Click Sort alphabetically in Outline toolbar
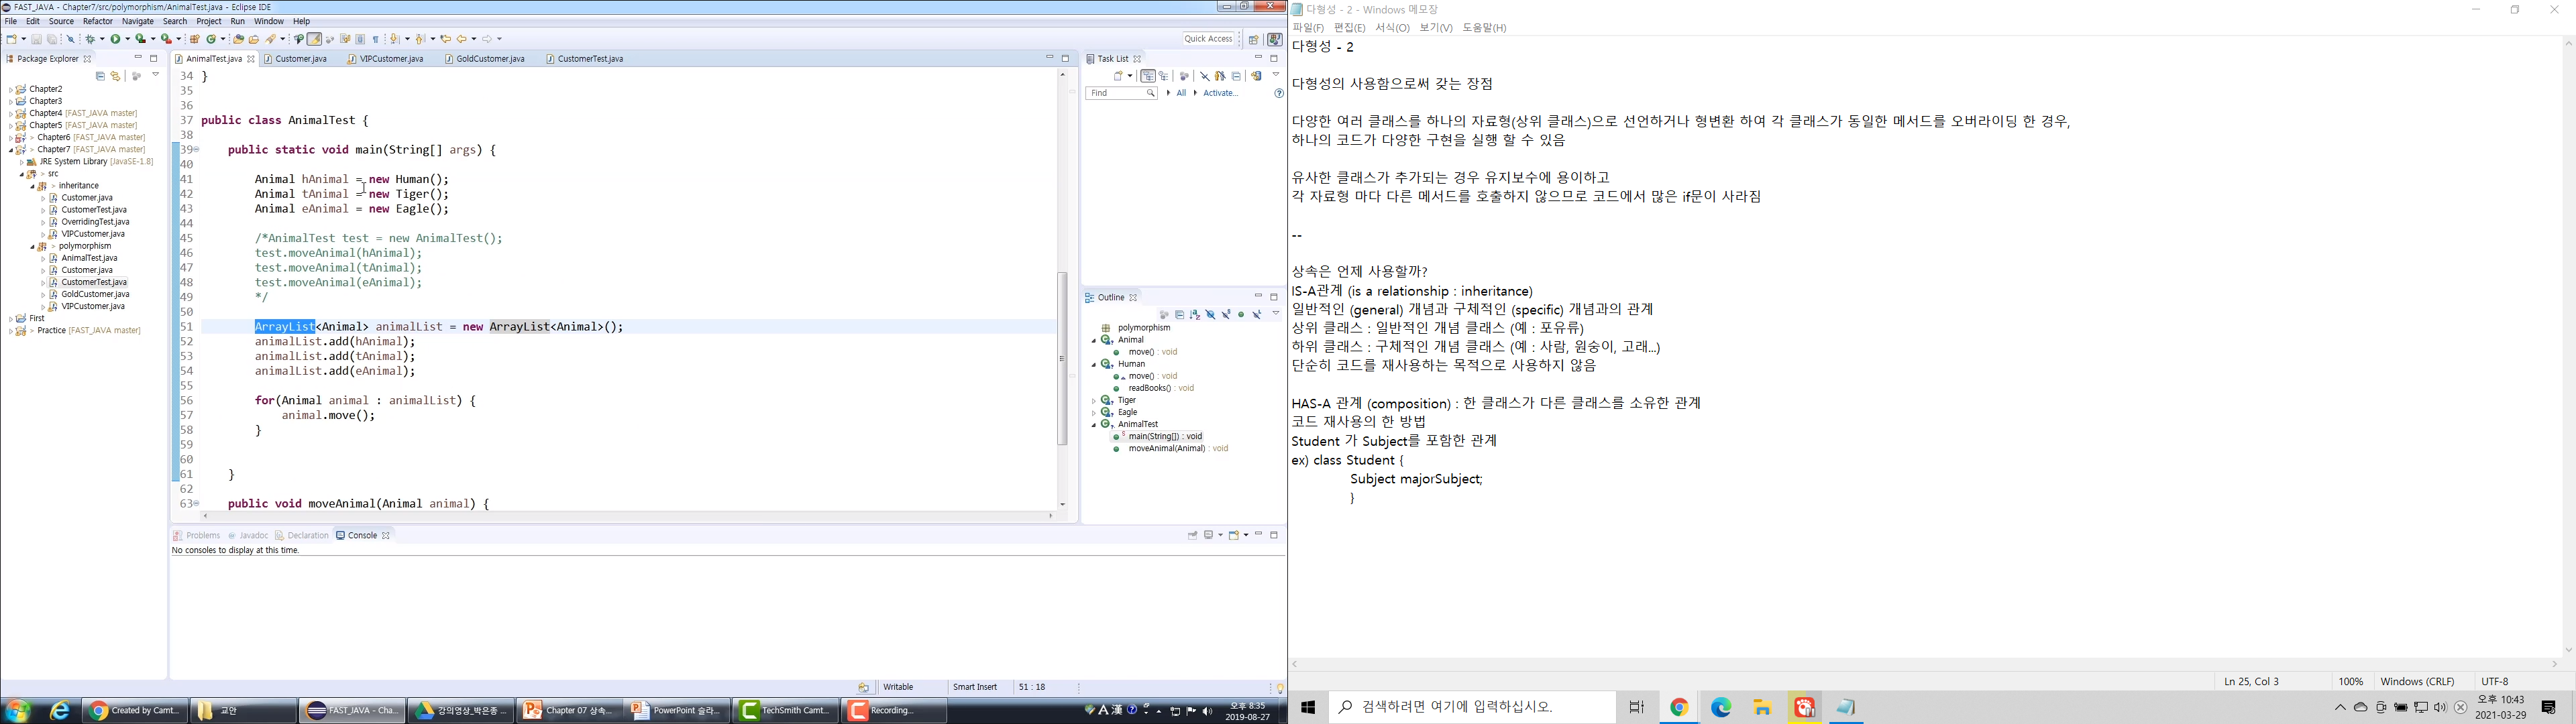 click(x=1195, y=315)
